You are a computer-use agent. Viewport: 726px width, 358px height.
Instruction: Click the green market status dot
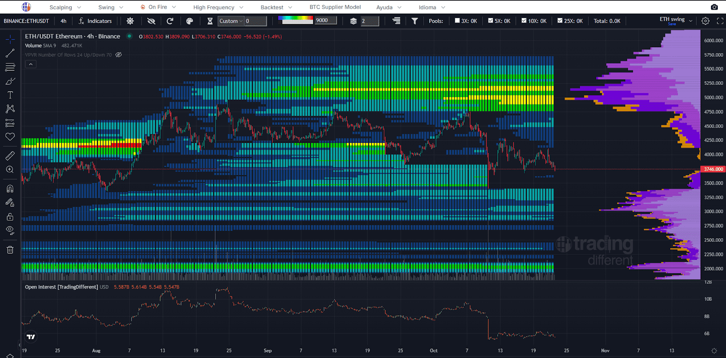[129, 36]
